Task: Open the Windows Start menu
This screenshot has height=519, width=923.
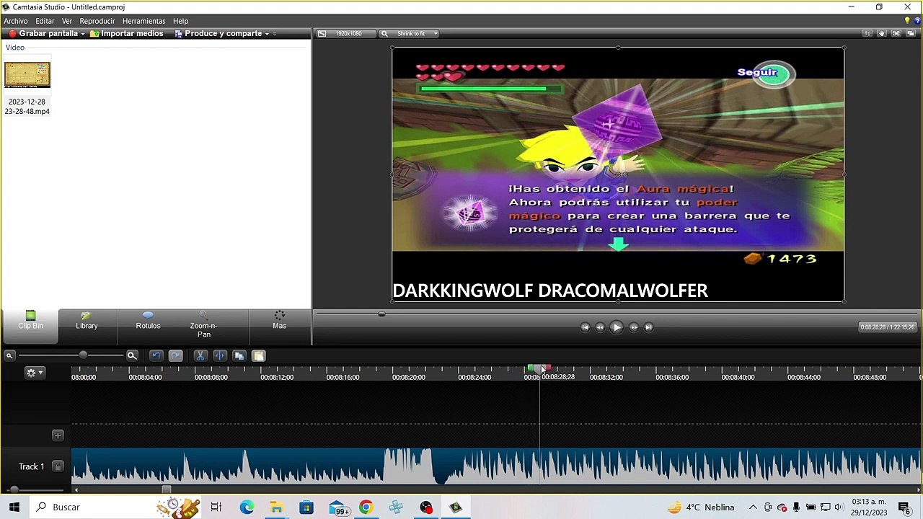Action: [14, 507]
